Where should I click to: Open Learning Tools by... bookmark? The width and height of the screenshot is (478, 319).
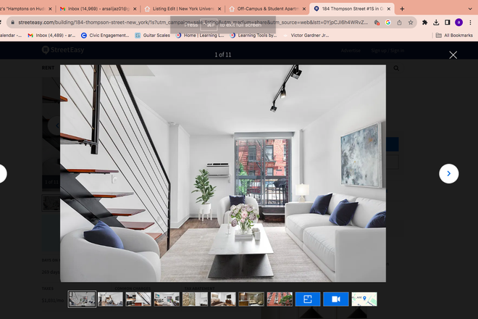253,36
